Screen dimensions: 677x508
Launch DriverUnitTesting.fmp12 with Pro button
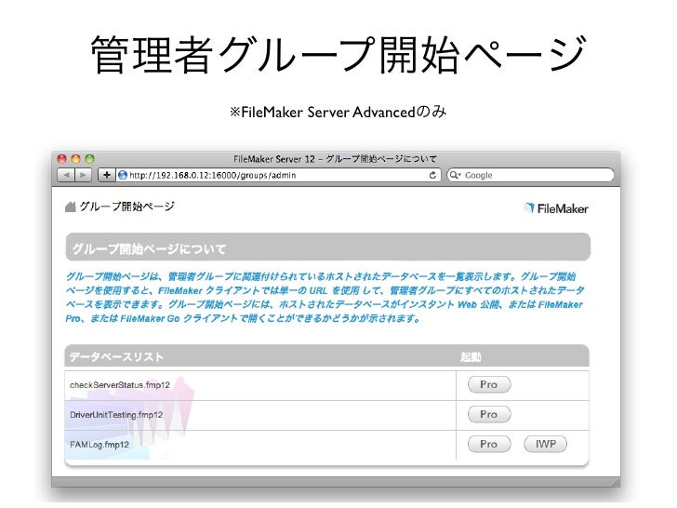(x=489, y=414)
